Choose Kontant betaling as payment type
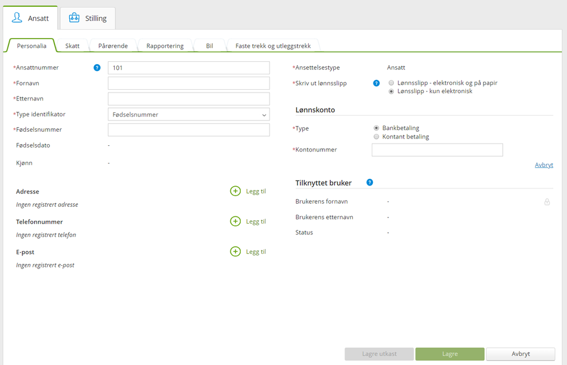 coord(376,137)
